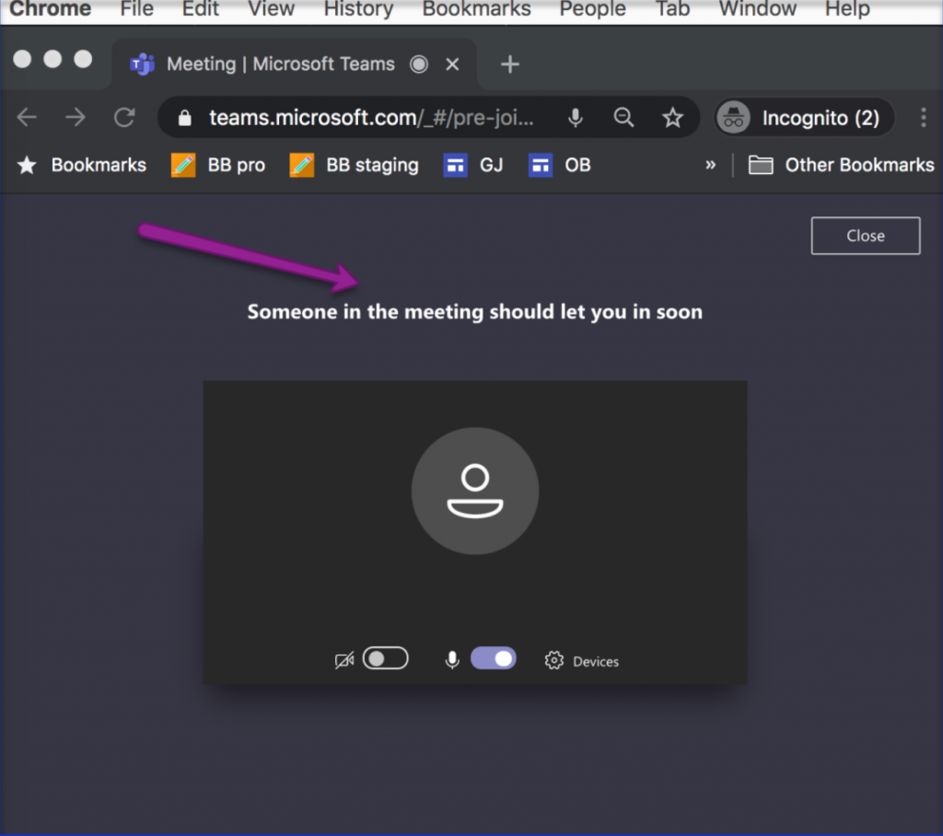Turn off the microphone toggle
Screen dimensions: 943x836
click(494, 658)
